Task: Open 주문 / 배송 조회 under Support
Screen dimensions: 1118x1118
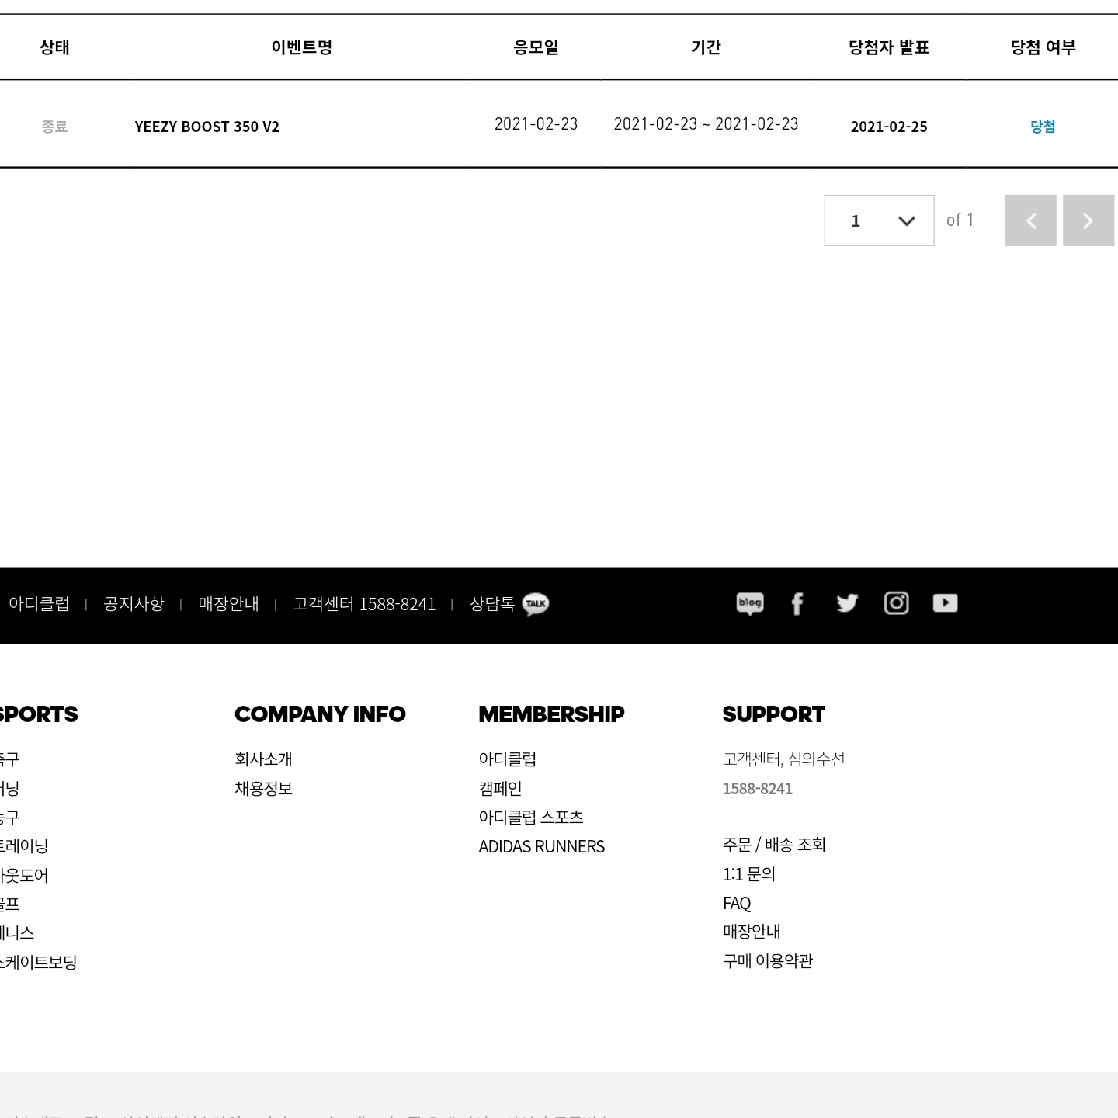Action: coord(774,845)
